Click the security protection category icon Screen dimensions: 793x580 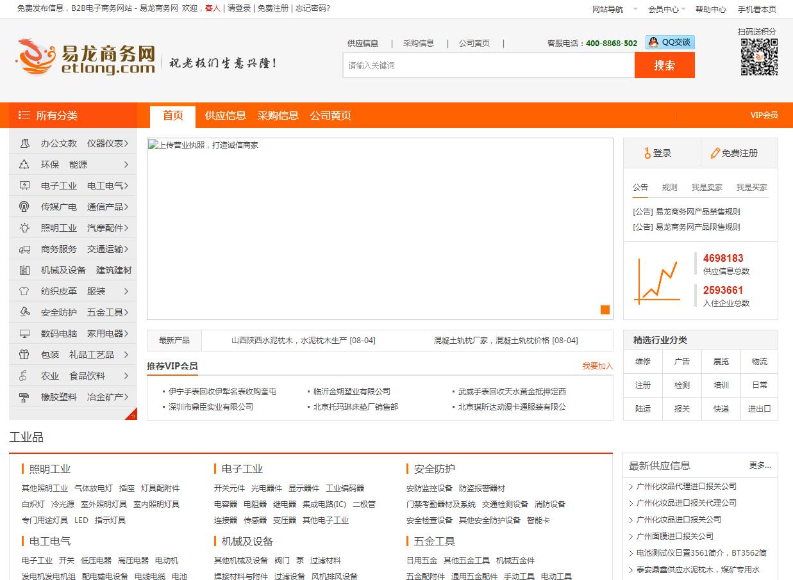point(24,312)
